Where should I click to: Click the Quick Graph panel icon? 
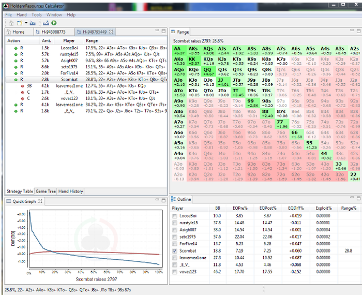pyautogui.click(x=9, y=201)
